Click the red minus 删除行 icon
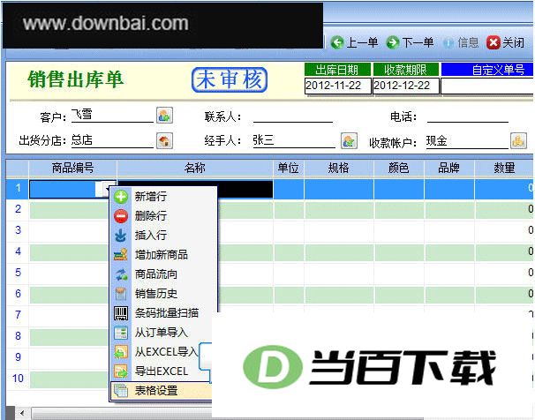The image size is (535, 420). click(121, 216)
